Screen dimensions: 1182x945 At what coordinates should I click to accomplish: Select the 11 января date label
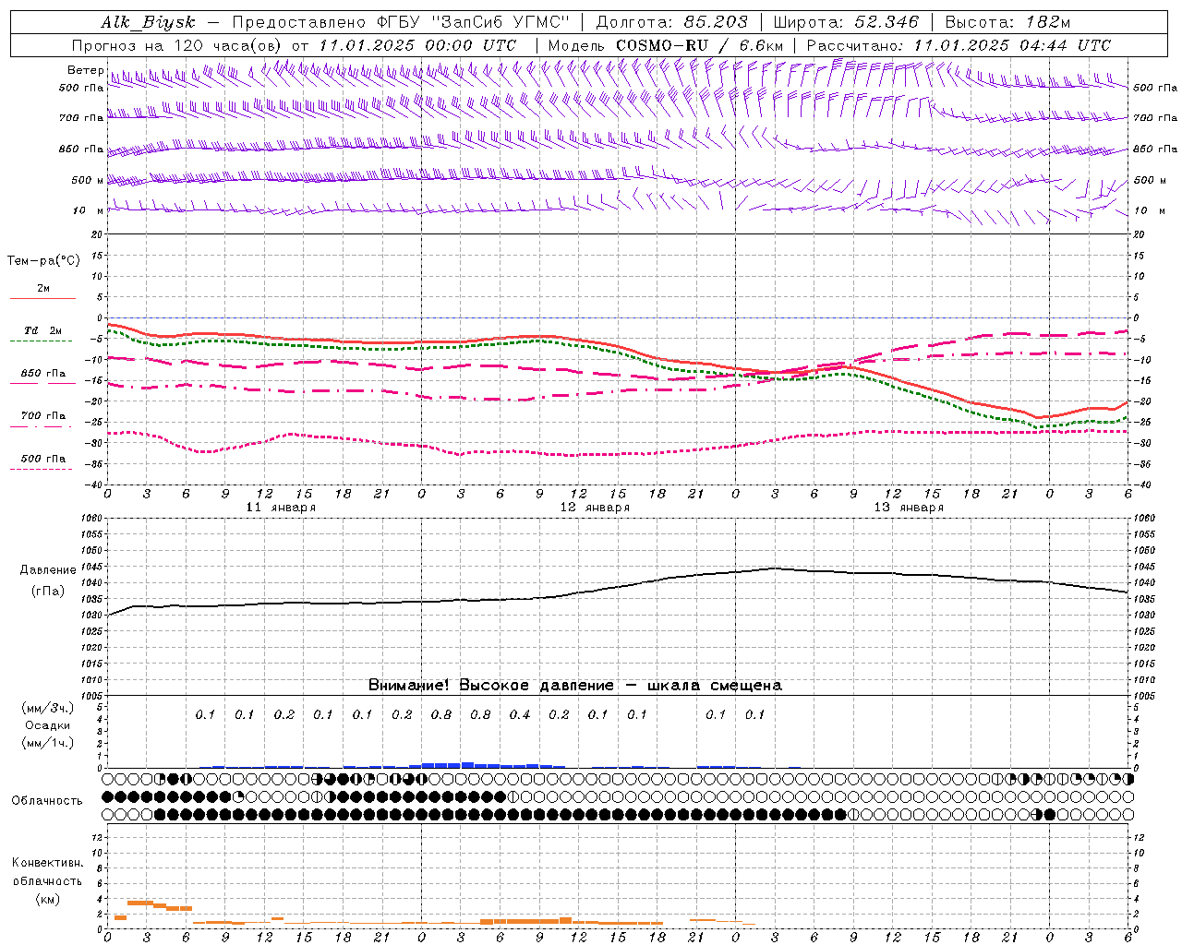tap(281, 508)
